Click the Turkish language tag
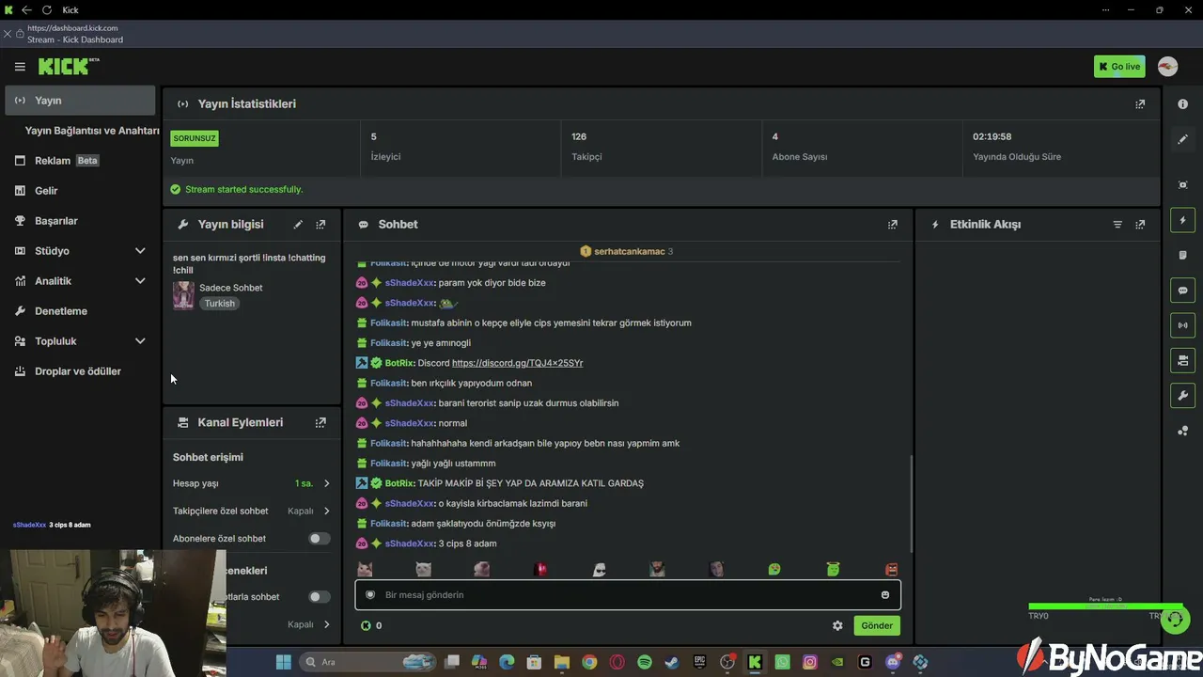This screenshot has width=1203, height=677. (220, 304)
